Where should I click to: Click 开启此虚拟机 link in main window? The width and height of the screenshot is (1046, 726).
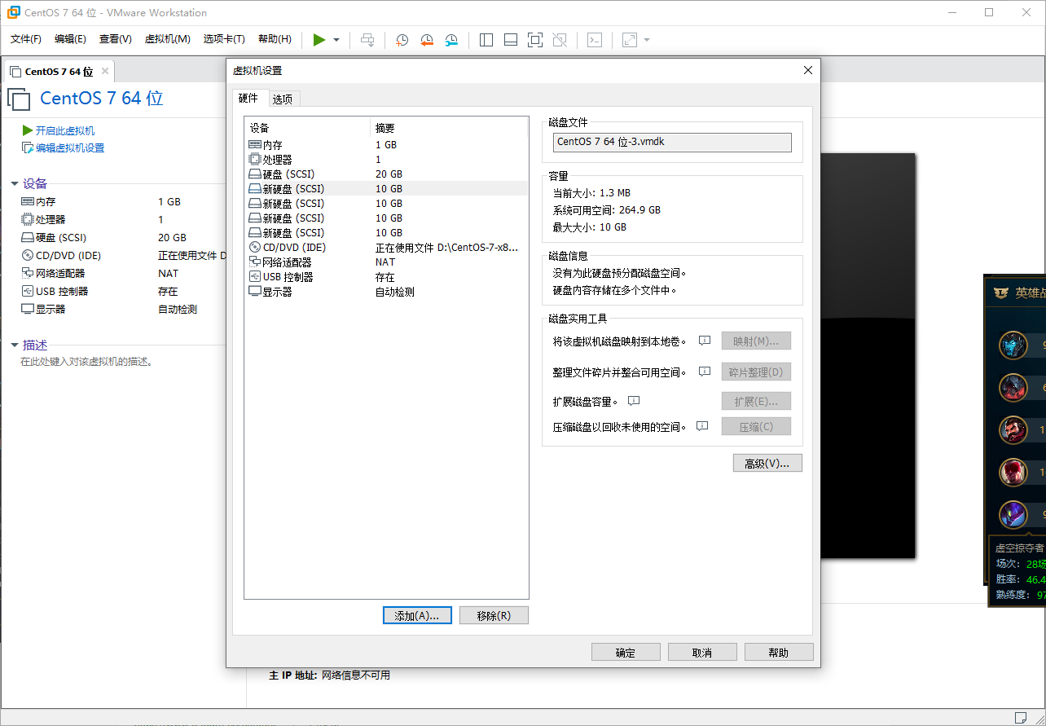pyautogui.click(x=65, y=130)
